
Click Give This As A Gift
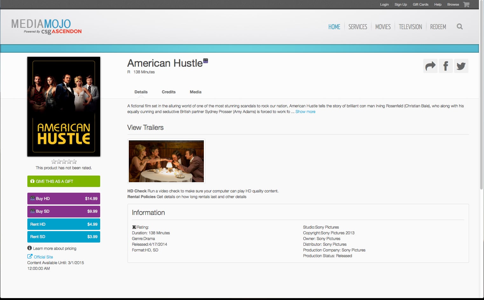[64, 181]
